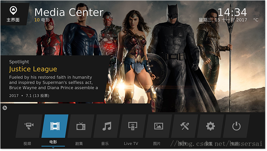Click the Spotlight heading text
The width and height of the screenshot is (267, 151).
point(19,62)
